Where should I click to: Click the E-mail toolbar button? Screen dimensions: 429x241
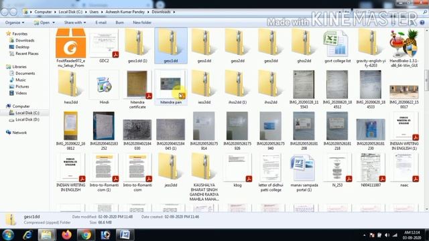101,22
